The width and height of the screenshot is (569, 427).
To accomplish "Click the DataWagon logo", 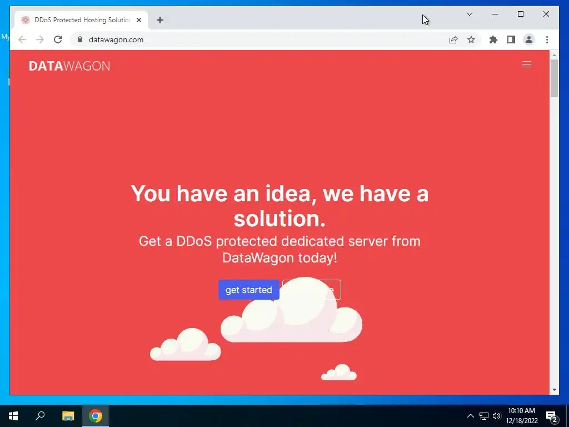I will pos(69,66).
